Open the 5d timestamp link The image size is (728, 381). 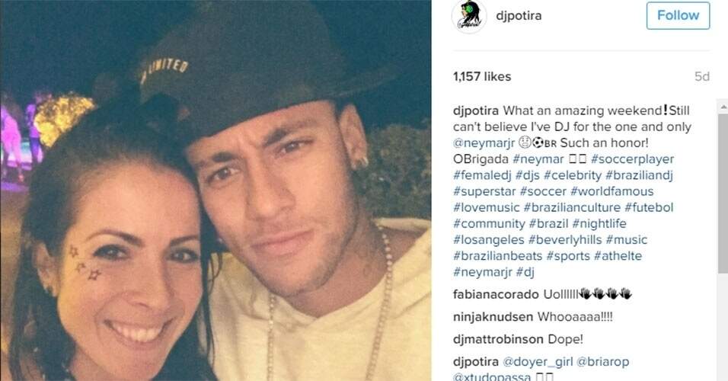click(x=702, y=76)
